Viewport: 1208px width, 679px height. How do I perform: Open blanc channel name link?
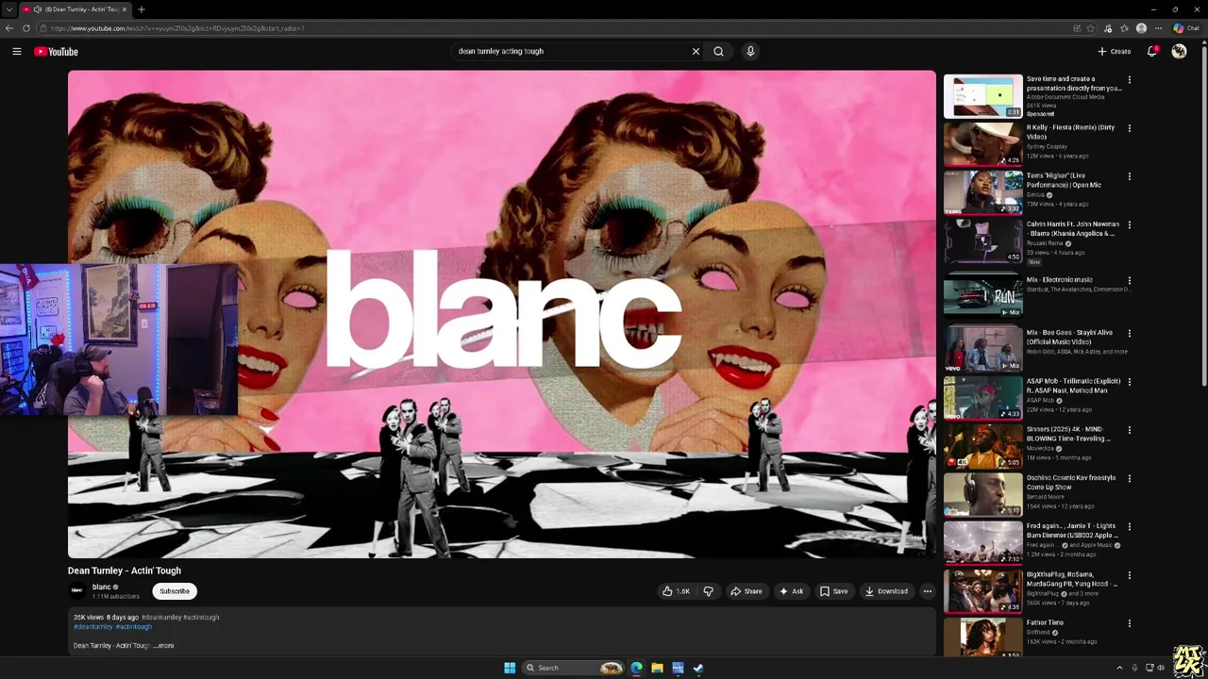pyautogui.click(x=102, y=588)
